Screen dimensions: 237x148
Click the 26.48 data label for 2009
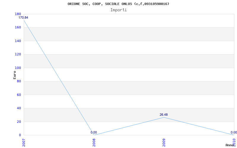click(164, 115)
